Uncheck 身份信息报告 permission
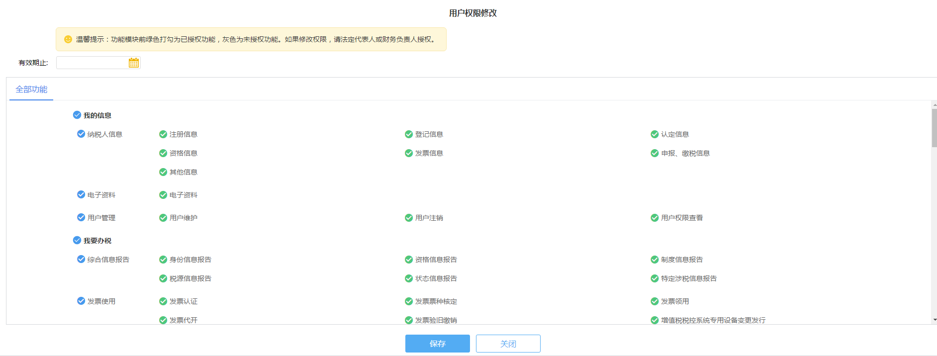Viewport: 937px width, 356px height. 163,260
